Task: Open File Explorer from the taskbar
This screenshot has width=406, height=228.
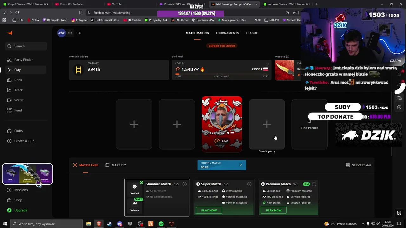Action: (88, 224)
